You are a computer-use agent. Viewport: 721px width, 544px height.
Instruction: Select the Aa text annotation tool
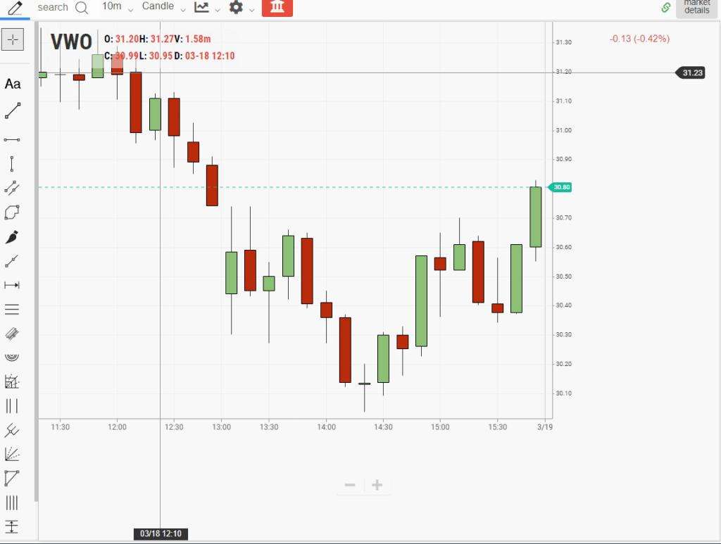pyautogui.click(x=13, y=84)
